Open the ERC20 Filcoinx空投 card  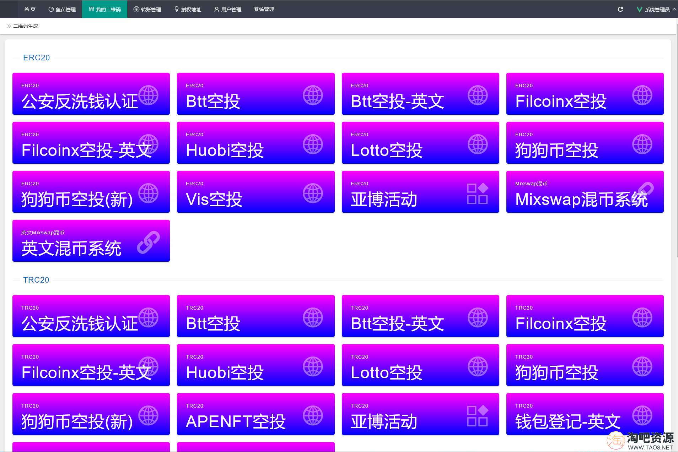[585, 94]
